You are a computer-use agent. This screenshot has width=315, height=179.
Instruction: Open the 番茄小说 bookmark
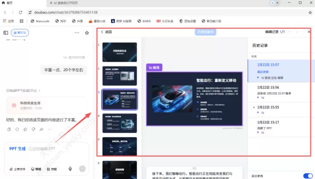click(x=97, y=21)
